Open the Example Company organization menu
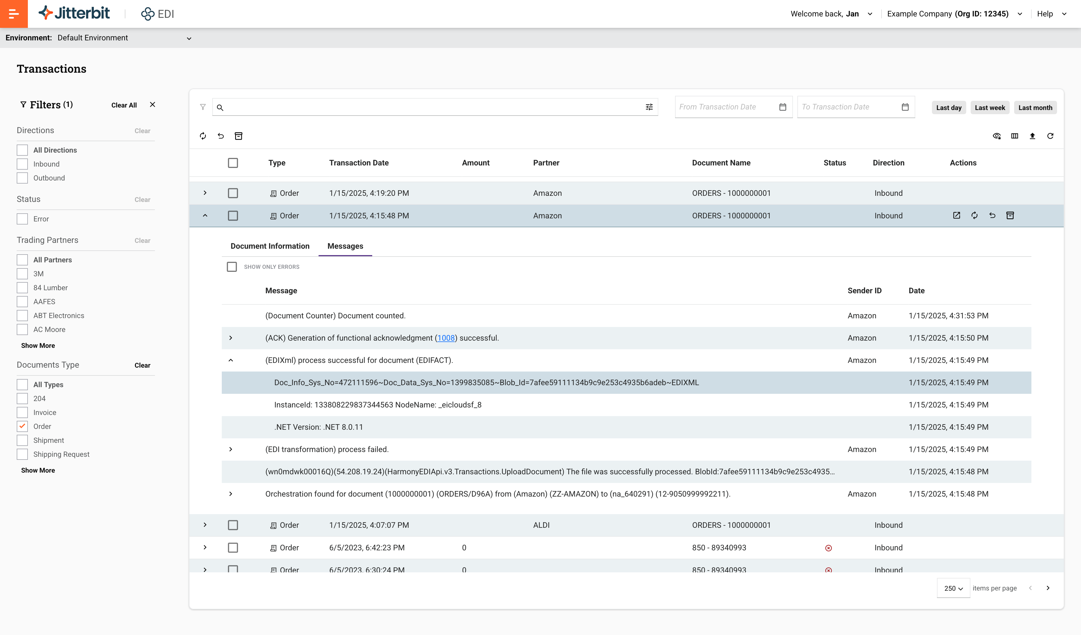This screenshot has width=1081, height=635. coord(955,14)
